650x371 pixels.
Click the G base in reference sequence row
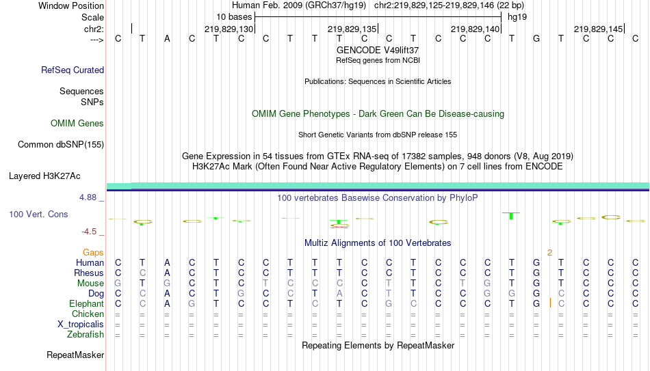click(536, 39)
